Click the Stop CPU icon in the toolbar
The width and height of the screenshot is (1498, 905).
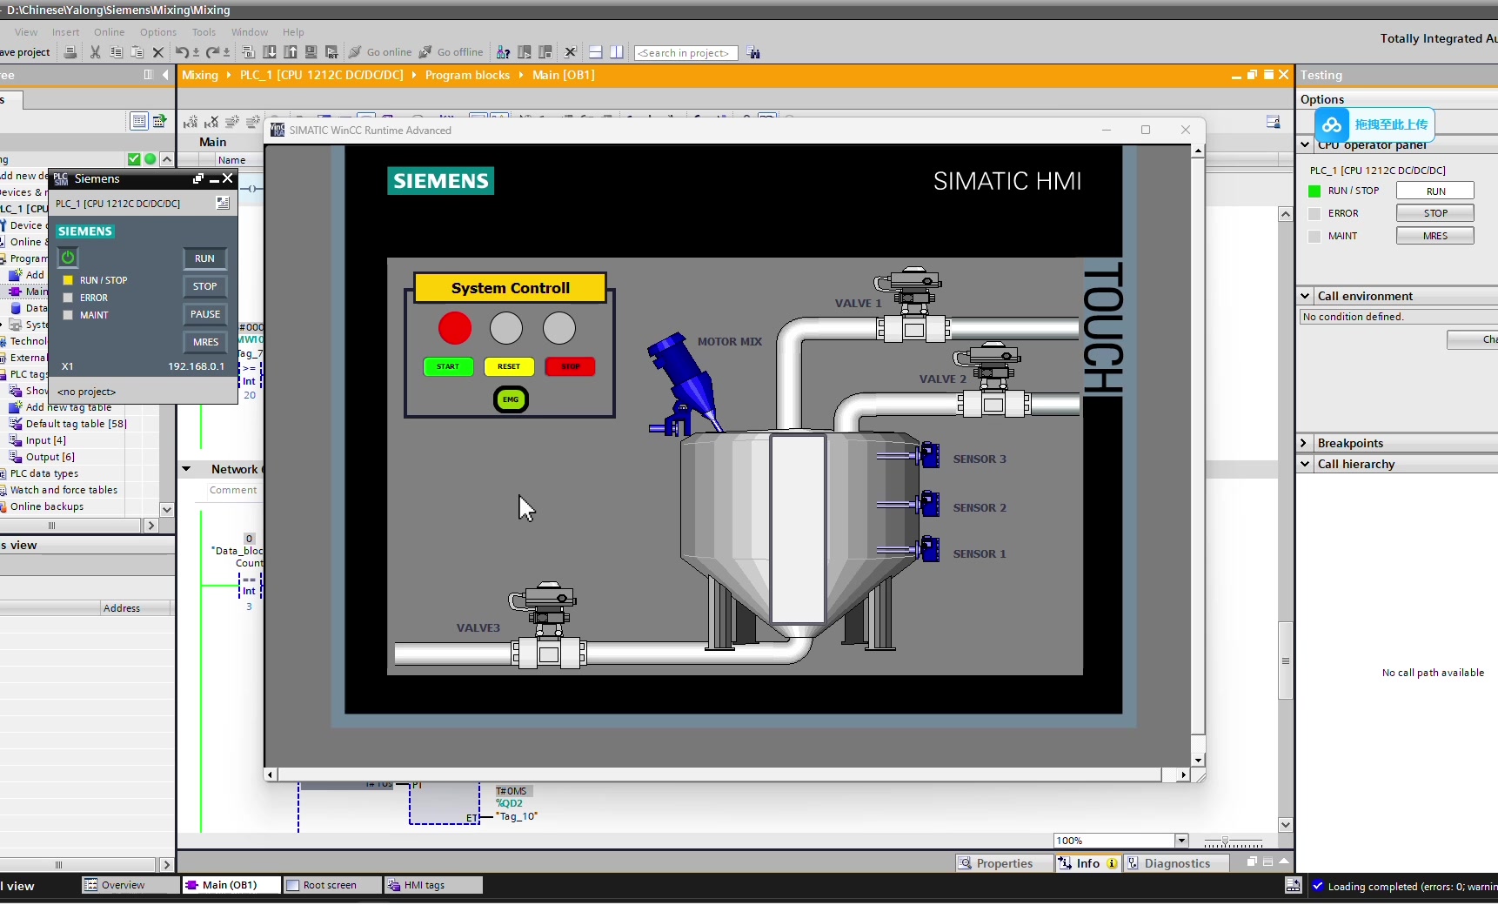pyautogui.click(x=545, y=53)
